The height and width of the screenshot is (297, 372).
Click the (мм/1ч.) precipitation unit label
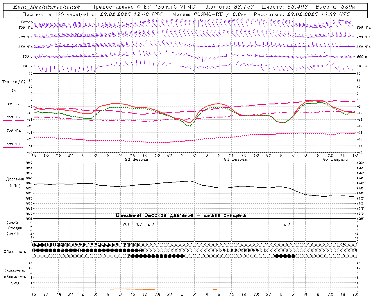[15, 233]
